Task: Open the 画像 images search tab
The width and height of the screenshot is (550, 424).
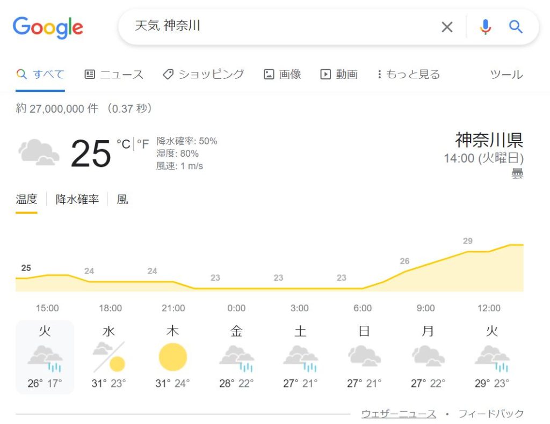Action: click(283, 74)
